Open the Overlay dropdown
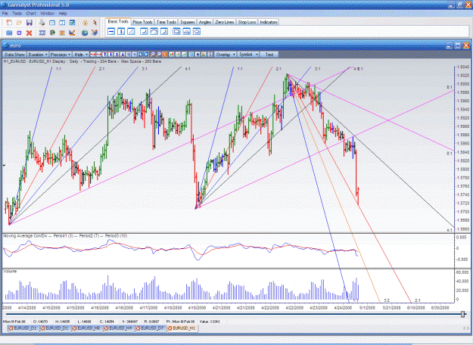The width and height of the screenshot is (473, 345). (226, 54)
